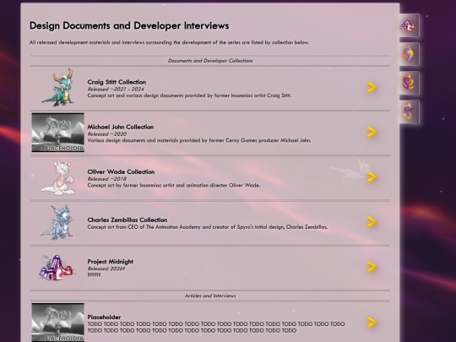Open the Project Midnight title
This screenshot has width=456, height=342.
[111, 262]
